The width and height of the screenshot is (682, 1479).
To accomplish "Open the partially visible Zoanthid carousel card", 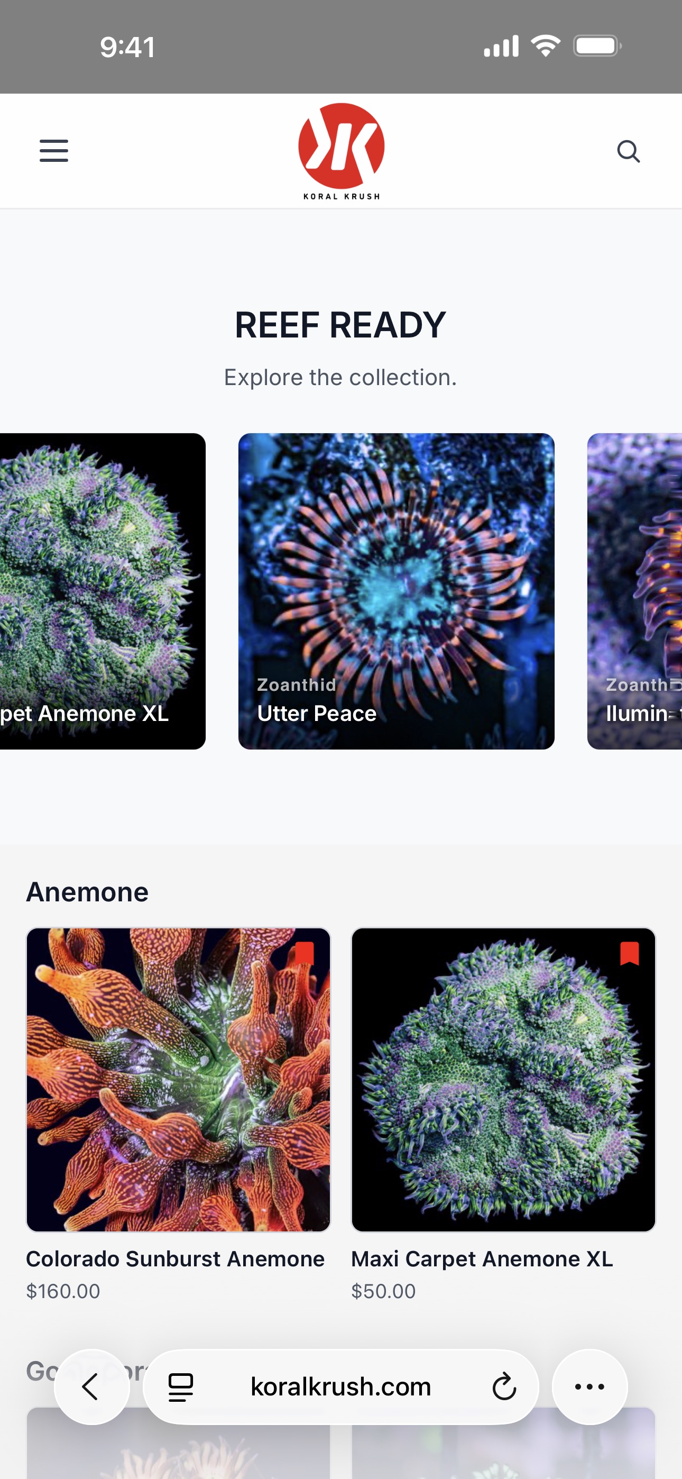I will point(634,591).
